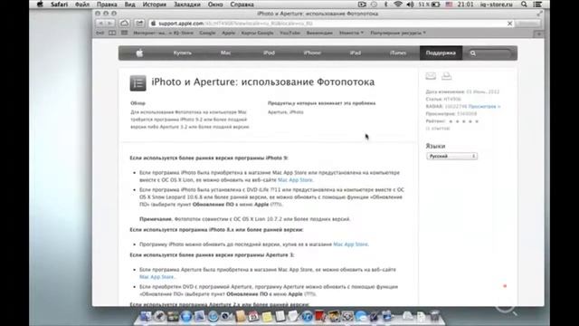This screenshot has width=579, height=326.
Task: Click the Apple logo in site navigation
Action: tap(139, 53)
